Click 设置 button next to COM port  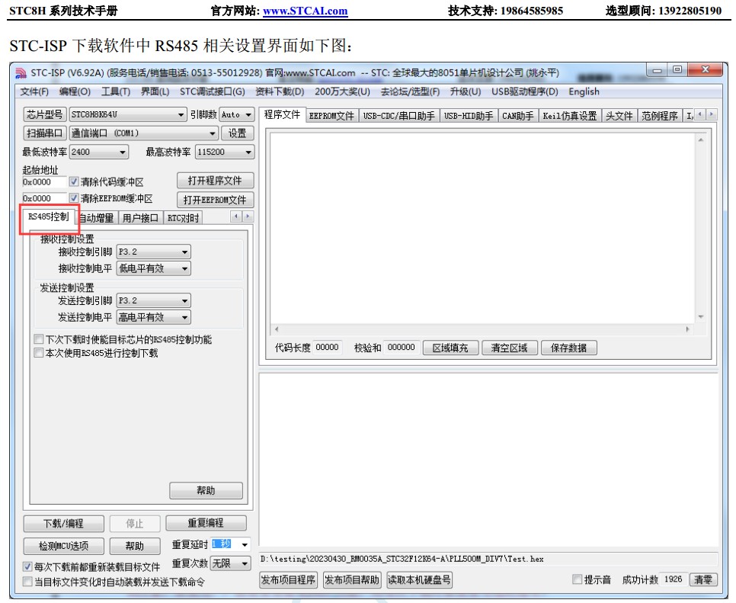pos(237,133)
